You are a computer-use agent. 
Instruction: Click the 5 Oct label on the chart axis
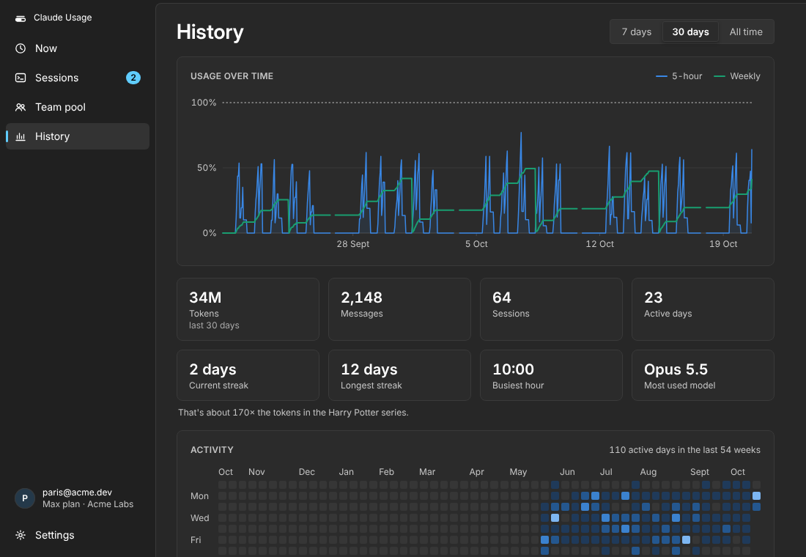[476, 244]
